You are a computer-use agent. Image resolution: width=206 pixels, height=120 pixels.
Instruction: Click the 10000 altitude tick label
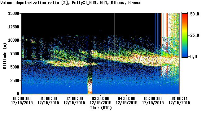point(14,40)
